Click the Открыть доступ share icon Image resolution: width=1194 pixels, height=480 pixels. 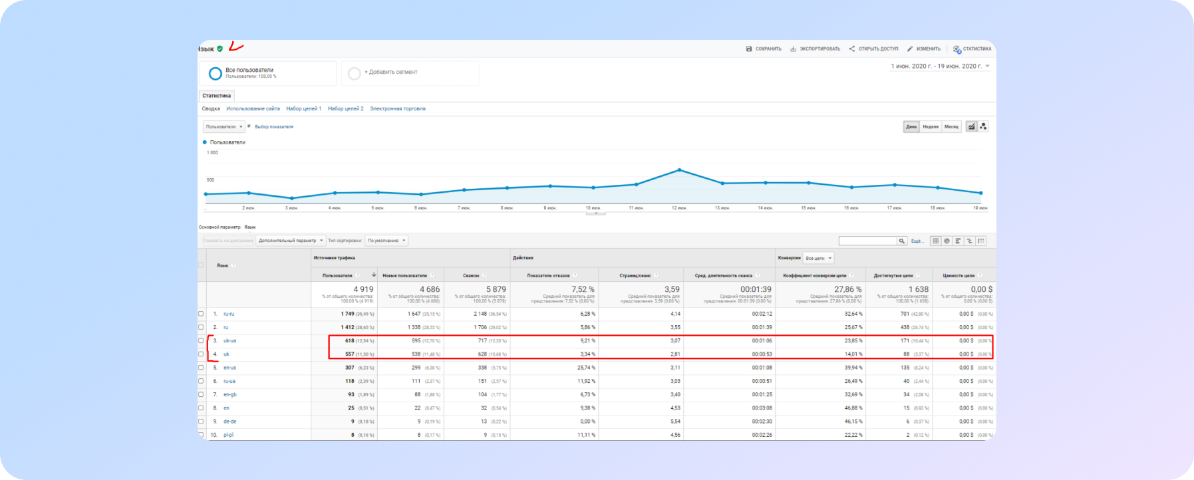[x=852, y=49]
